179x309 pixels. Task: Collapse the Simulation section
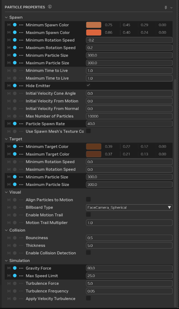(x=6, y=260)
